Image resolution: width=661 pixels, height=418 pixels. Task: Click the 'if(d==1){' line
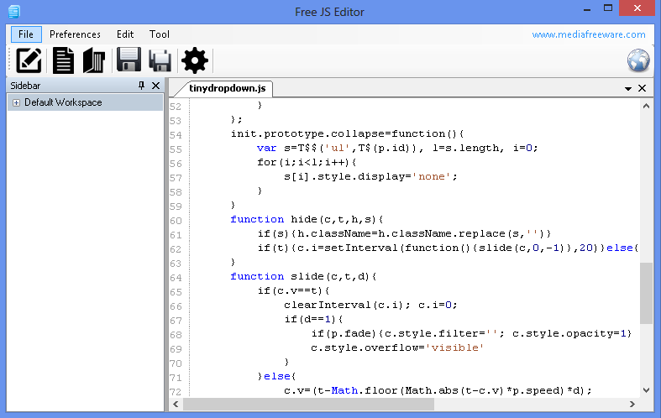314,320
